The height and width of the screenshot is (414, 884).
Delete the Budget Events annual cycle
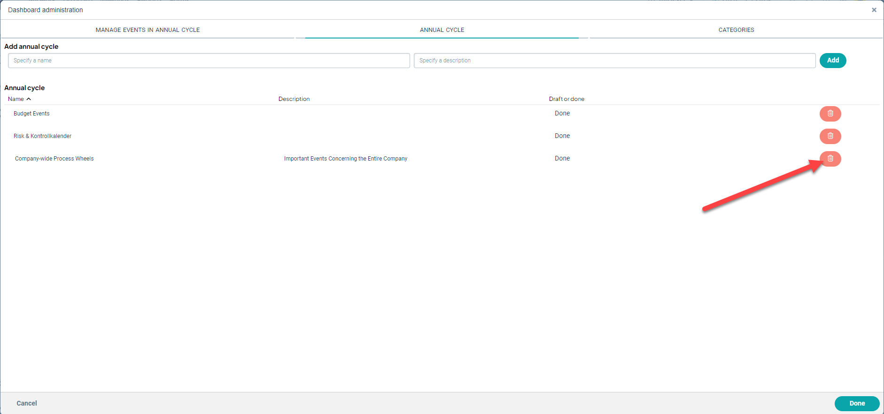pyautogui.click(x=830, y=114)
